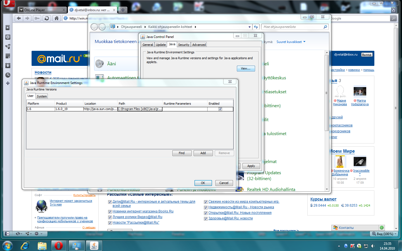402x251 pixels.
Task: Open Opera's History panel clock icon
Action: coord(8,75)
